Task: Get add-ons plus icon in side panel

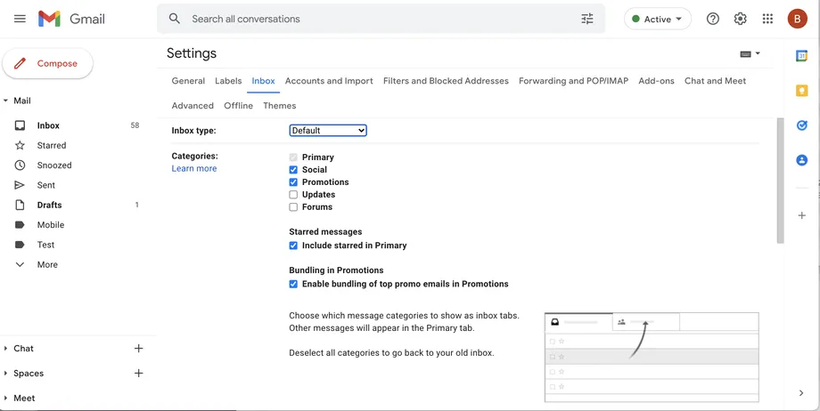Action: (x=801, y=215)
